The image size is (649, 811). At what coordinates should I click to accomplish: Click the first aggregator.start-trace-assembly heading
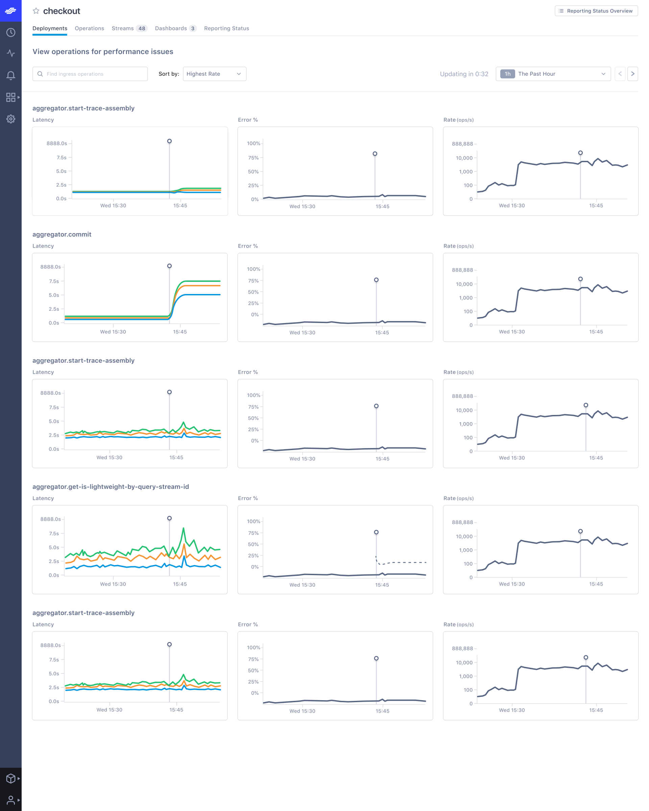83,108
